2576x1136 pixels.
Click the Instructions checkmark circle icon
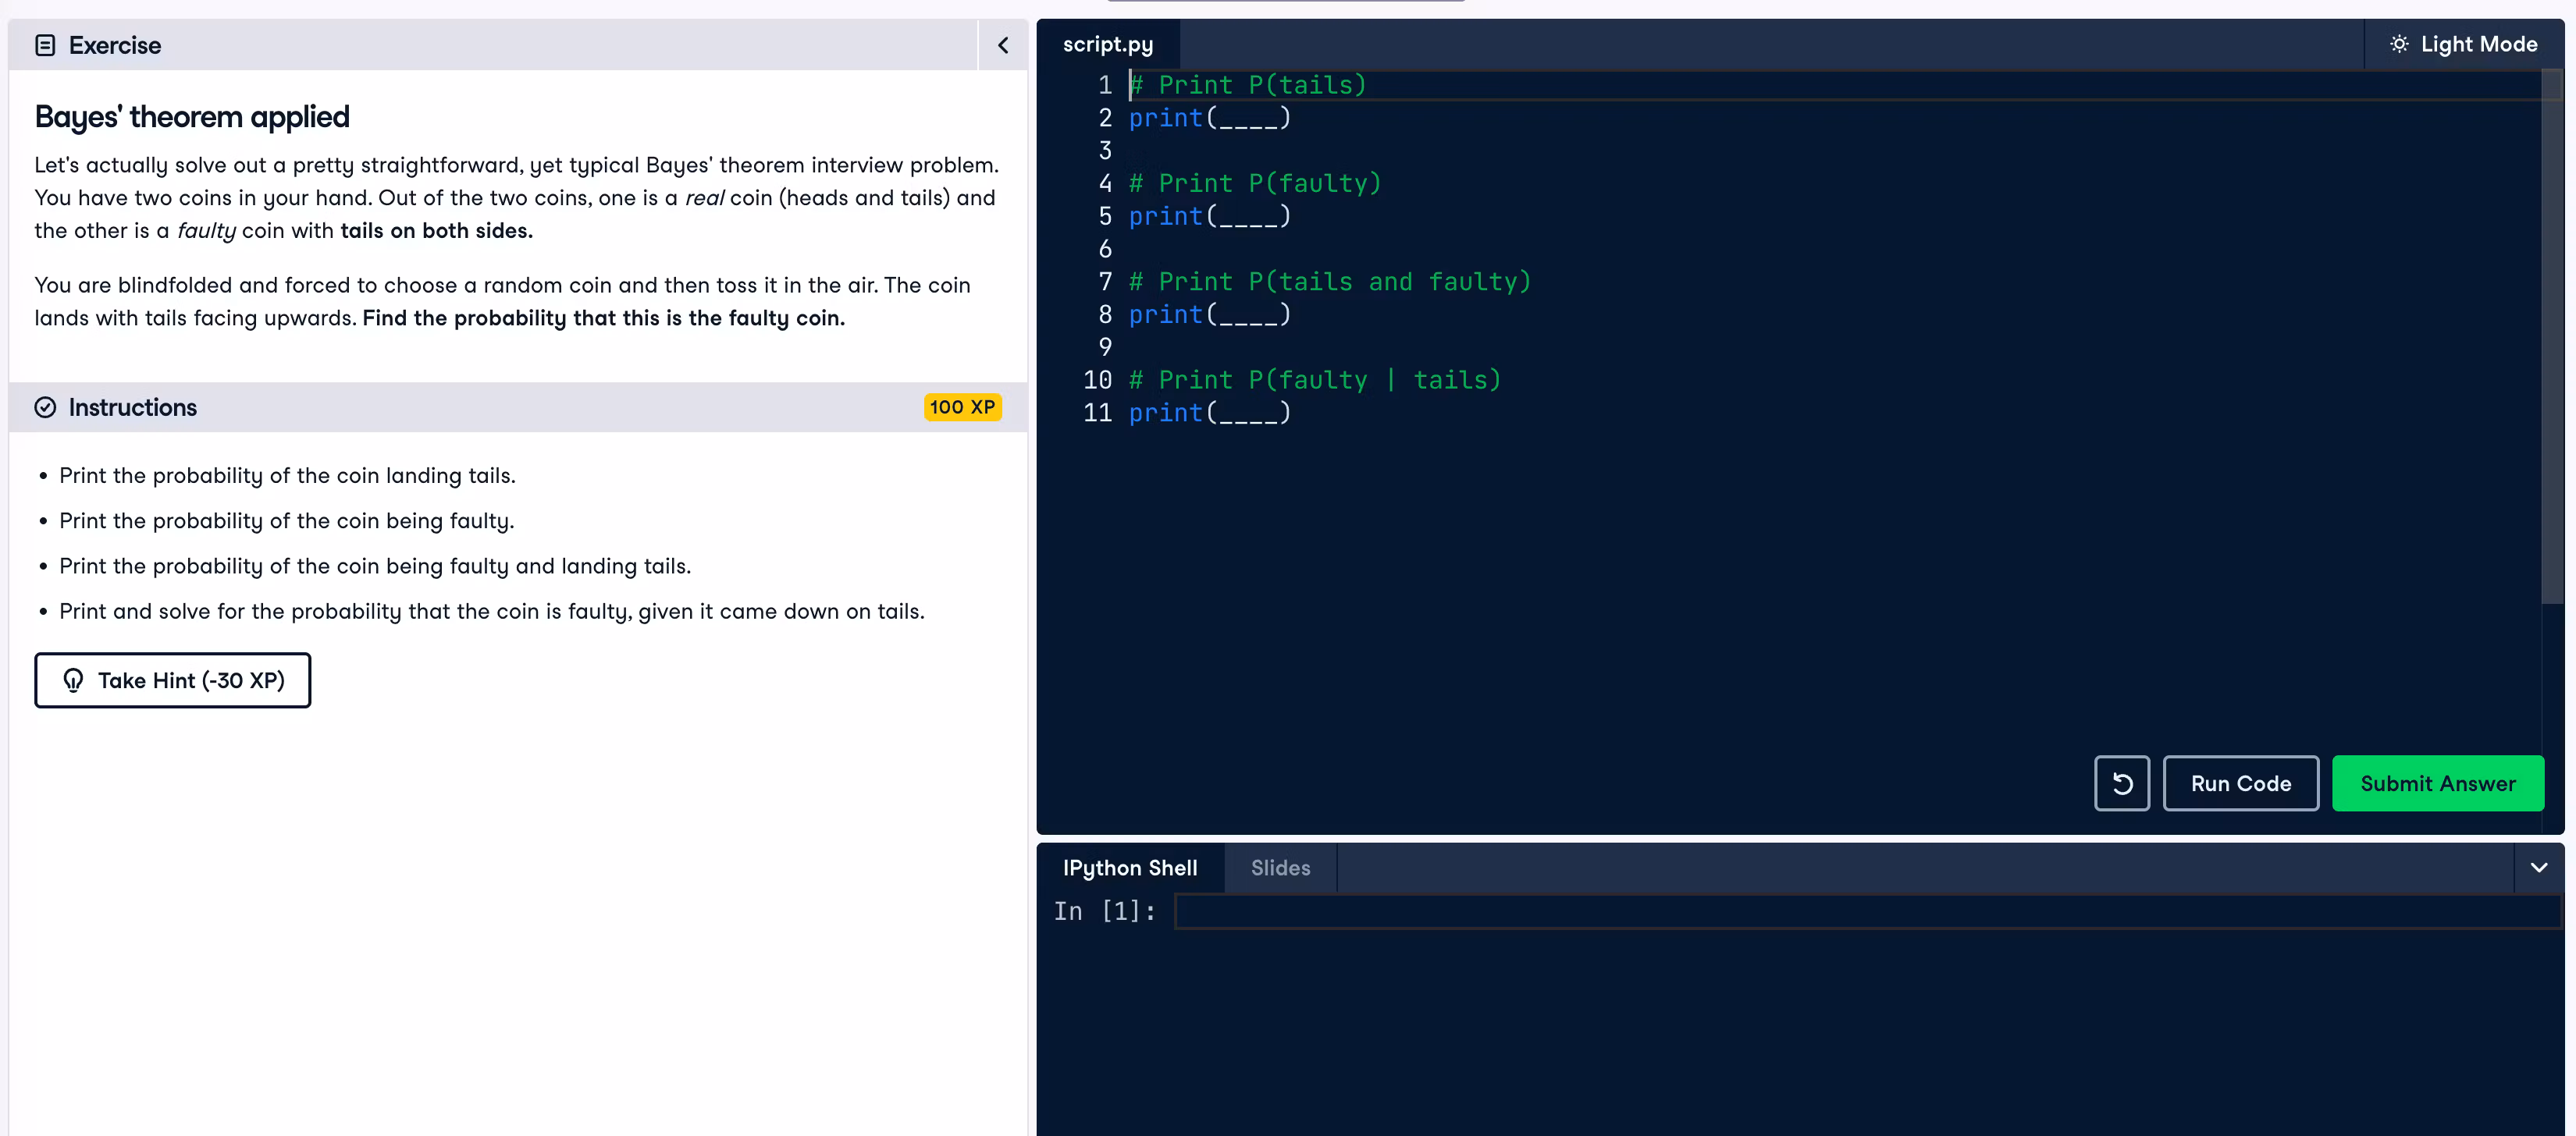[45, 407]
